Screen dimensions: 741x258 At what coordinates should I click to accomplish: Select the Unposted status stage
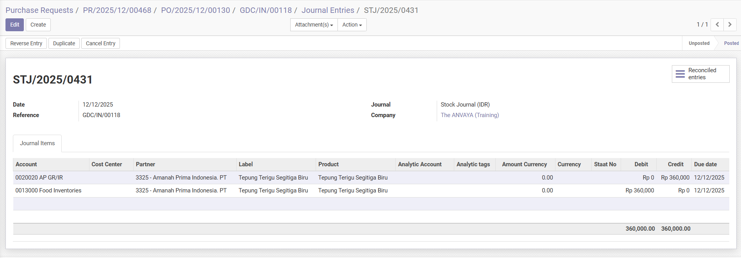699,43
